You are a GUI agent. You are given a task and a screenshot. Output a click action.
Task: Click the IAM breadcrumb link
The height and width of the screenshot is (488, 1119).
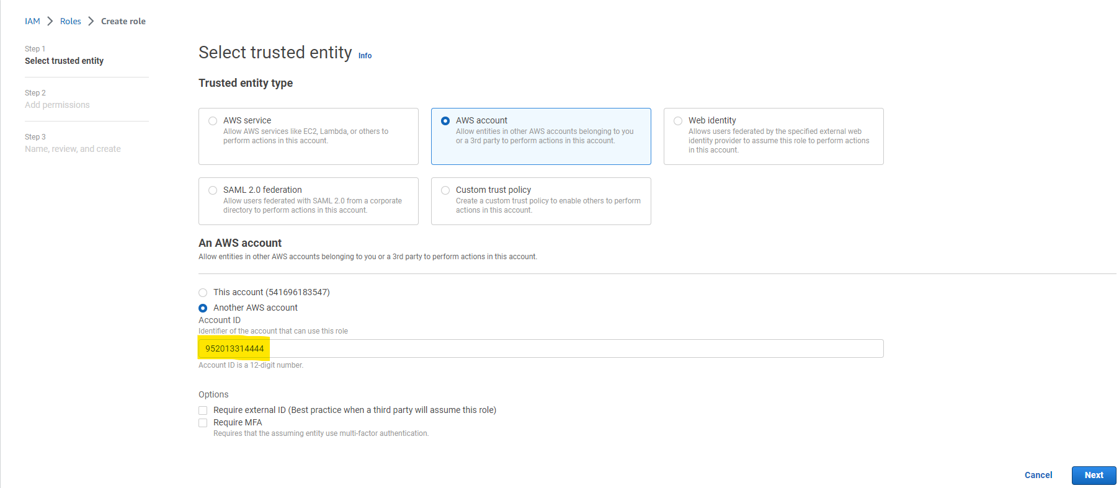click(x=32, y=21)
